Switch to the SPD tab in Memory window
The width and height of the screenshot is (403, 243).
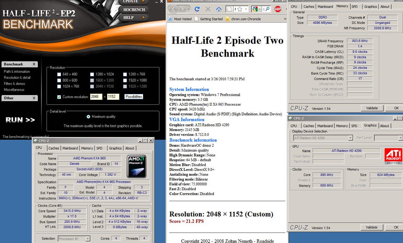pos(355,7)
